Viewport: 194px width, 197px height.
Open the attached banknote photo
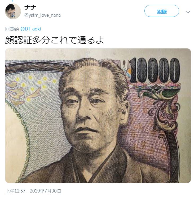pyautogui.click(x=98, y=116)
